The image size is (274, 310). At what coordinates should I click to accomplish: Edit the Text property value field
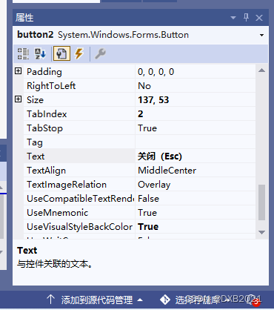point(196,156)
